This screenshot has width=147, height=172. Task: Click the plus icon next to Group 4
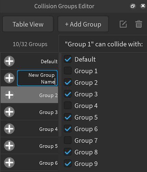9,129
